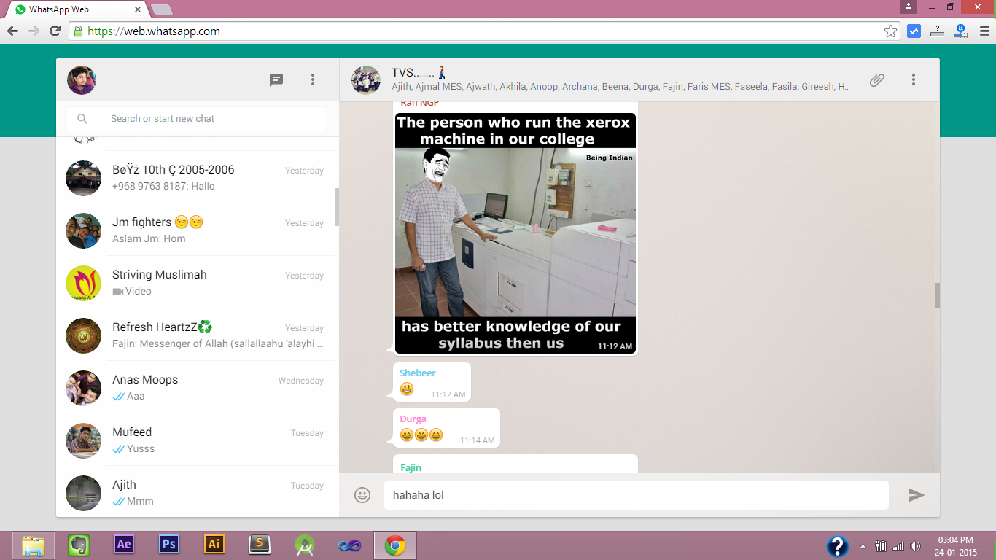This screenshot has width=996, height=560.
Task: Click the paperclip attachment icon
Action: [876, 79]
